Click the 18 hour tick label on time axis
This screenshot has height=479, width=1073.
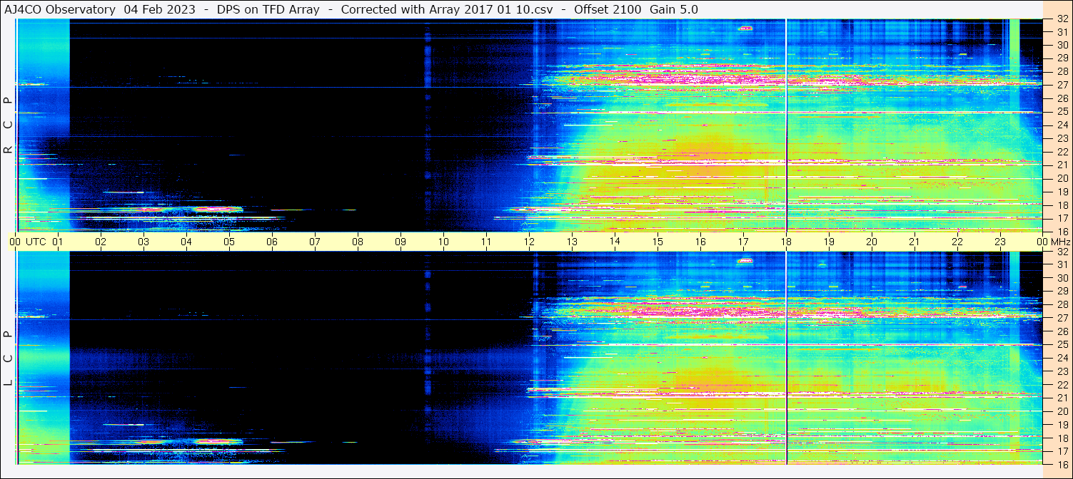click(786, 242)
